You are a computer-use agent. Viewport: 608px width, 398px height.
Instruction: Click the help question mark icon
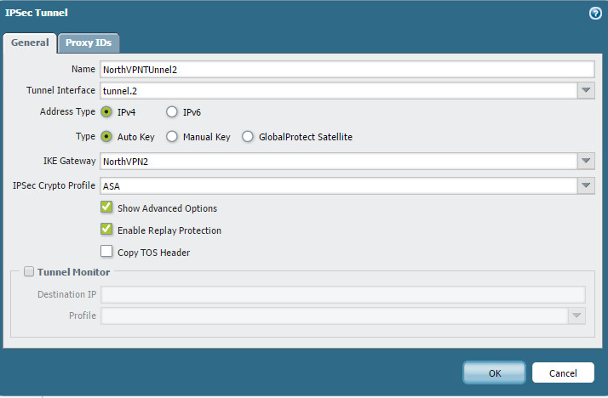coord(595,13)
